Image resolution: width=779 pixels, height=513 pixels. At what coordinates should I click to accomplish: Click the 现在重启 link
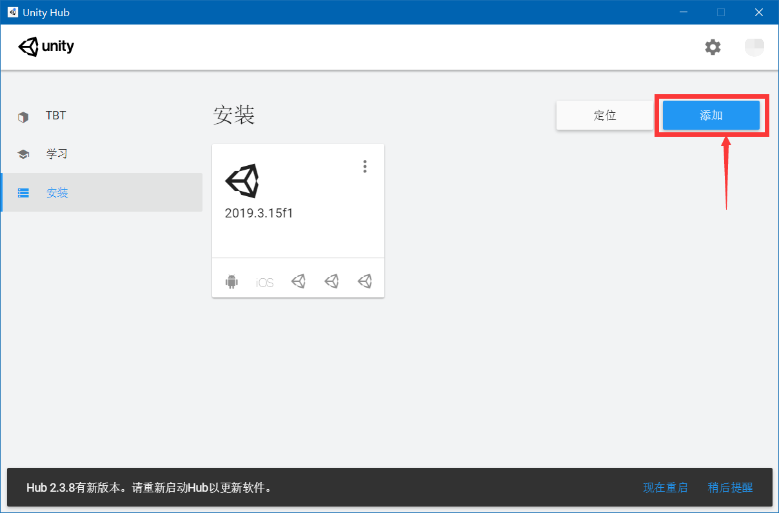click(x=666, y=488)
